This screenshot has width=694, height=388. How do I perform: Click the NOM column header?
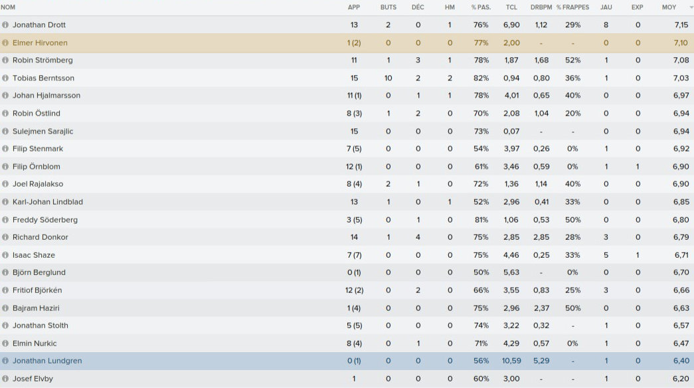tap(8, 7)
